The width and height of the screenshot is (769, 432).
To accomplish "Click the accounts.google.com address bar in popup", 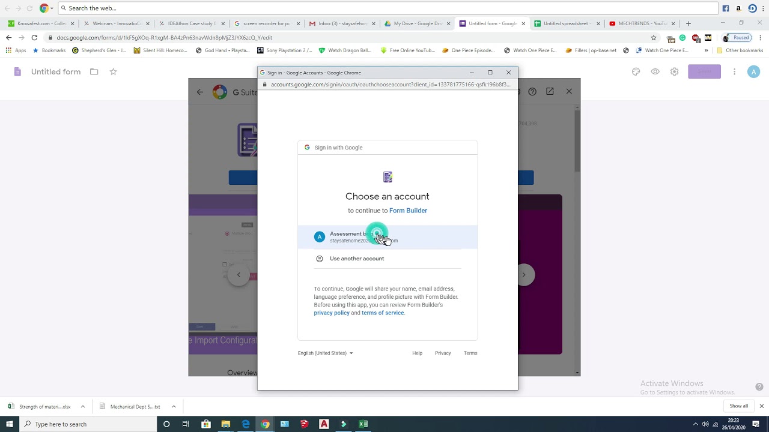I will (390, 85).
